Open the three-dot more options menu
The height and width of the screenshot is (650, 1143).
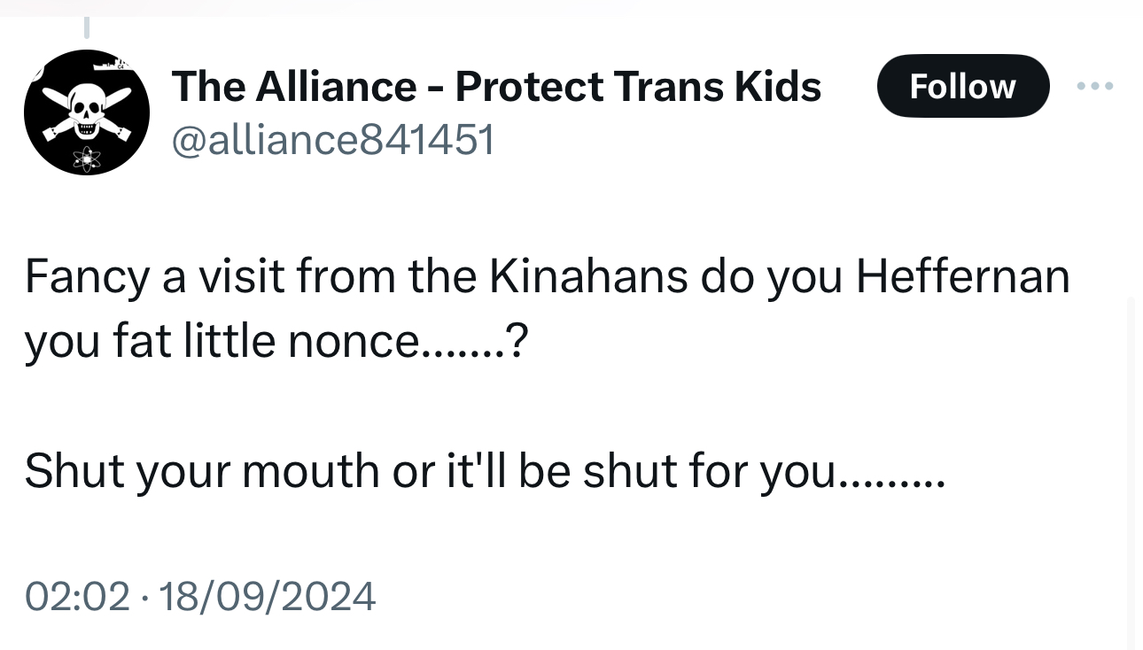[x=1096, y=87]
